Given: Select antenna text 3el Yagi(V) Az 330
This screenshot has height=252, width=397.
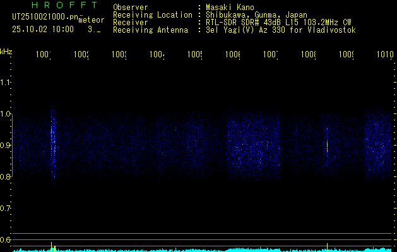Looking at the screenshot, I should point(246,30).
